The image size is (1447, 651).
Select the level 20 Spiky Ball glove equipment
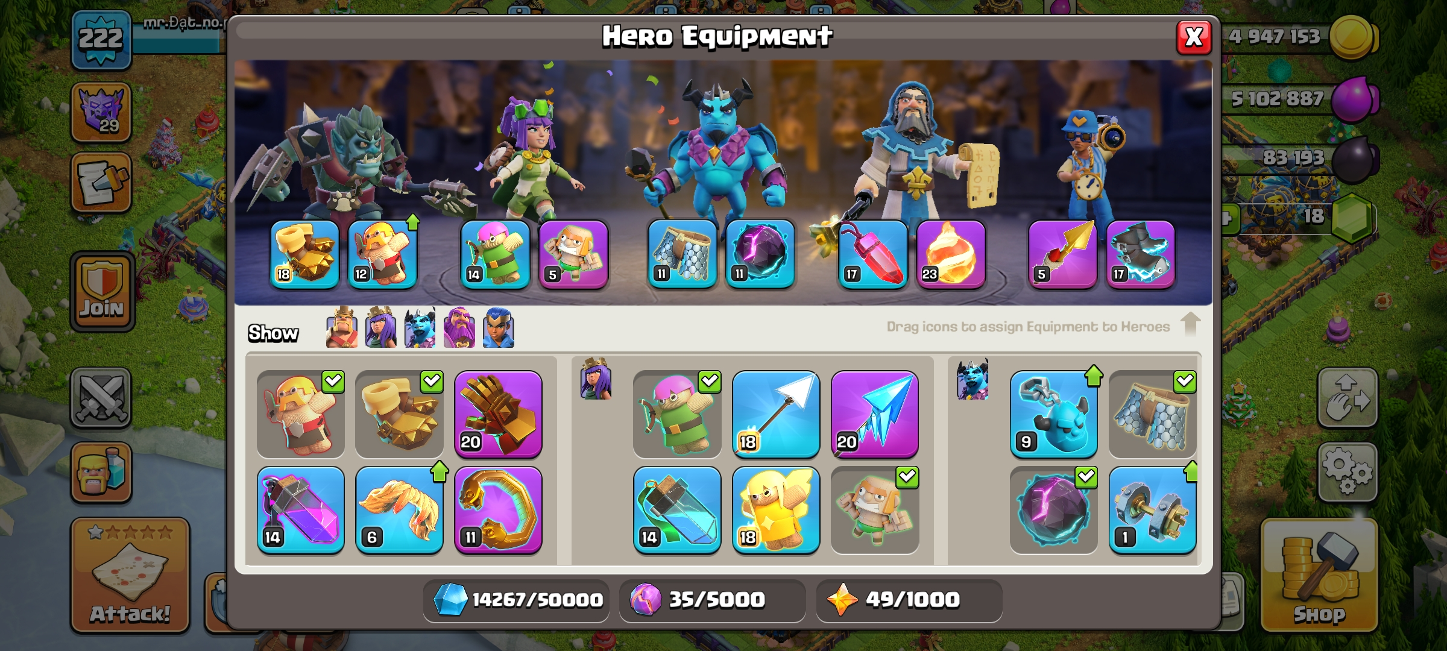(498, 414)
